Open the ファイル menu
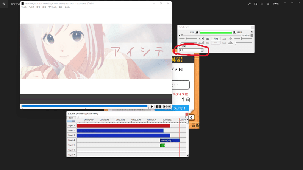The height and width of the screenshot is (170, 303). point(24,7)
